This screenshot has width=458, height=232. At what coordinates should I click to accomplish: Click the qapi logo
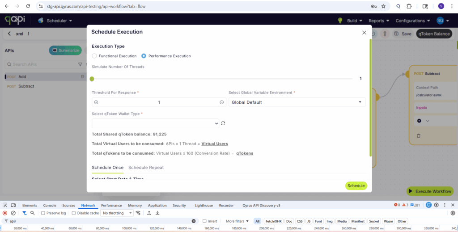click(15, 20)
